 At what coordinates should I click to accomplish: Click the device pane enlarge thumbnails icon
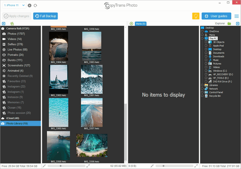tap(88, 166)
